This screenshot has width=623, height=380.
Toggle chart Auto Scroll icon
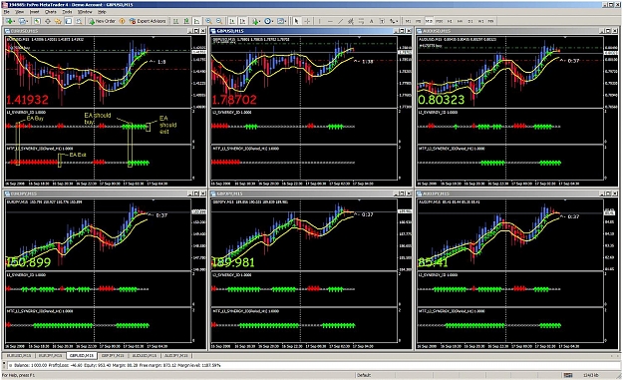point(232,21)
